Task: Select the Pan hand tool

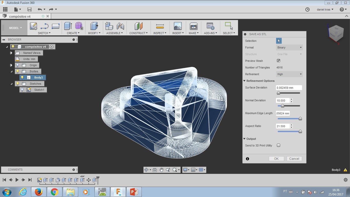Action: click(161, 170)
